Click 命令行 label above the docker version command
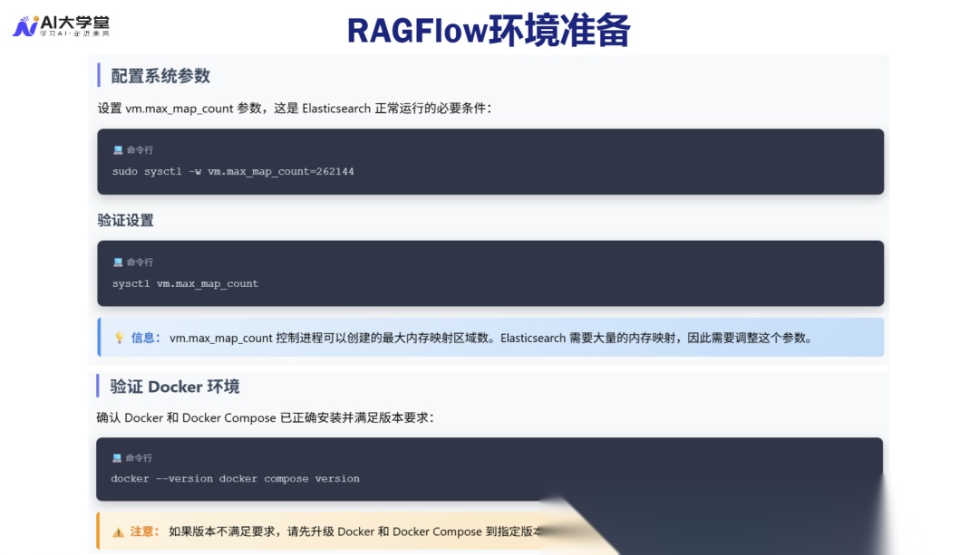 coord(139,458)
